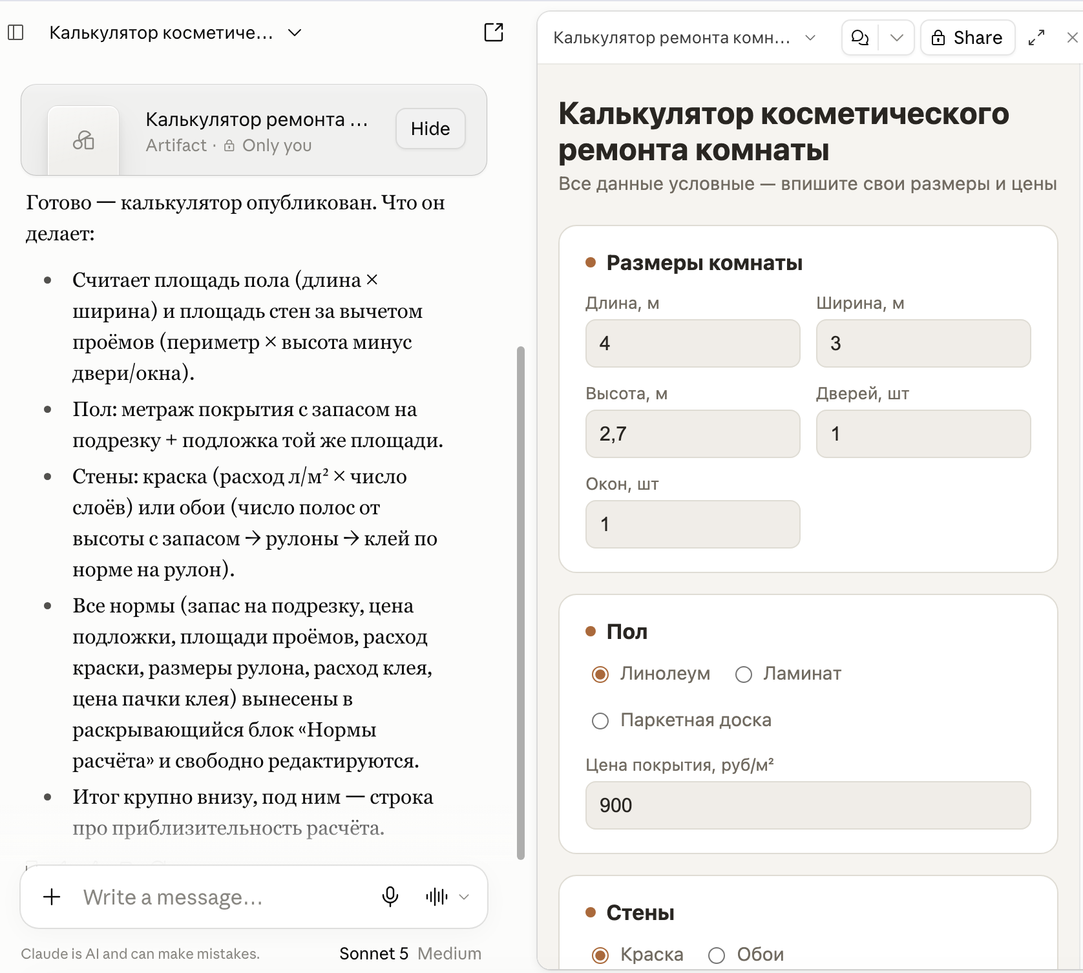Open dropdown next to chat bubbles
1083x973 pixels.
(x=896, y=37)
